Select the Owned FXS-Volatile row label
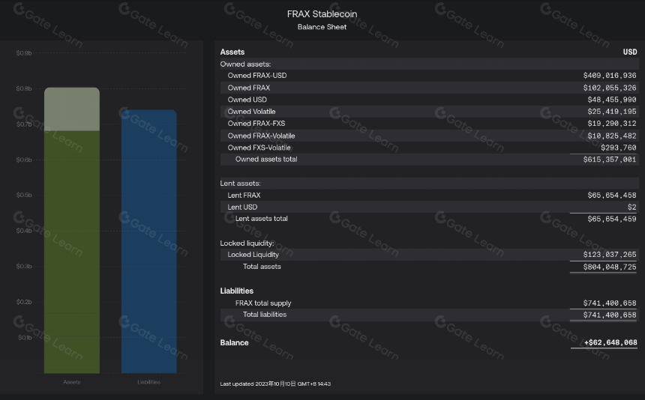Screen dimensions: 645x400 click(259, 148)
